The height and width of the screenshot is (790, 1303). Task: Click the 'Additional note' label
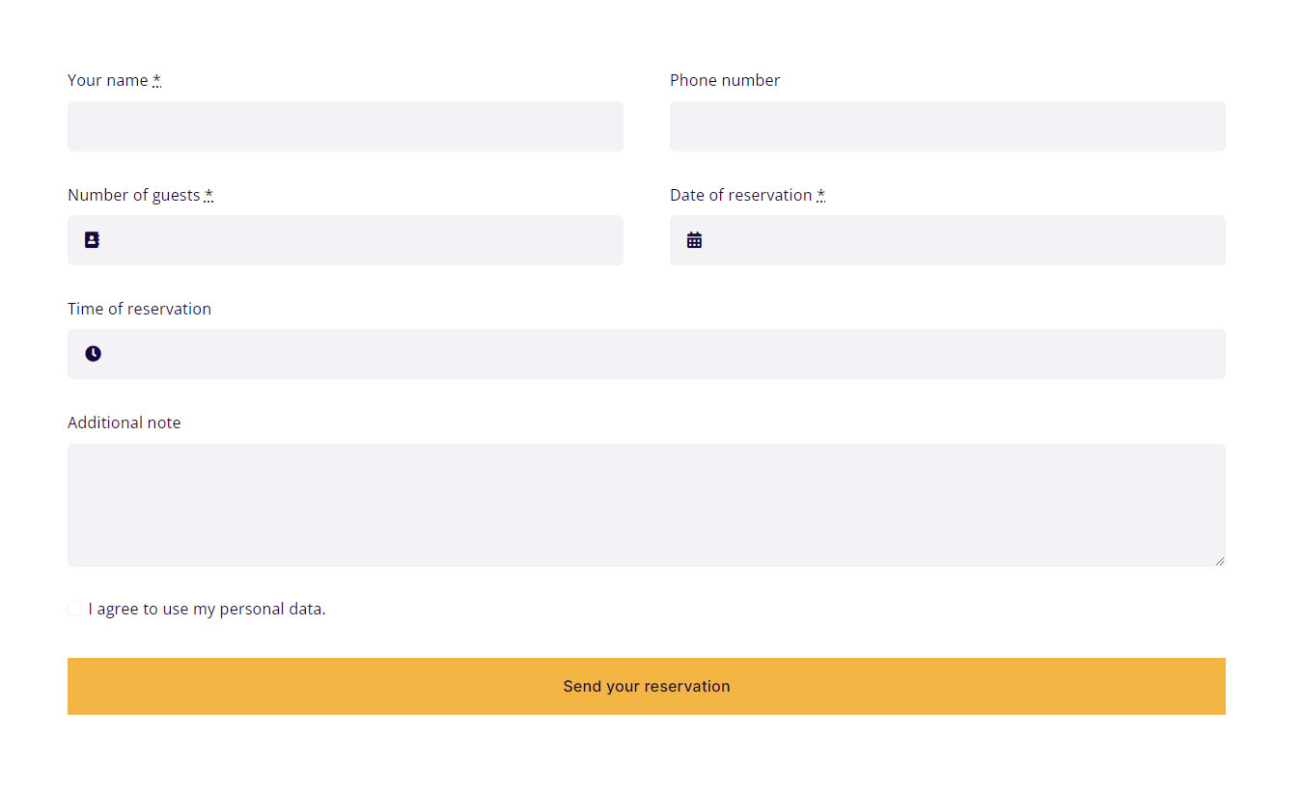point(125,422)
